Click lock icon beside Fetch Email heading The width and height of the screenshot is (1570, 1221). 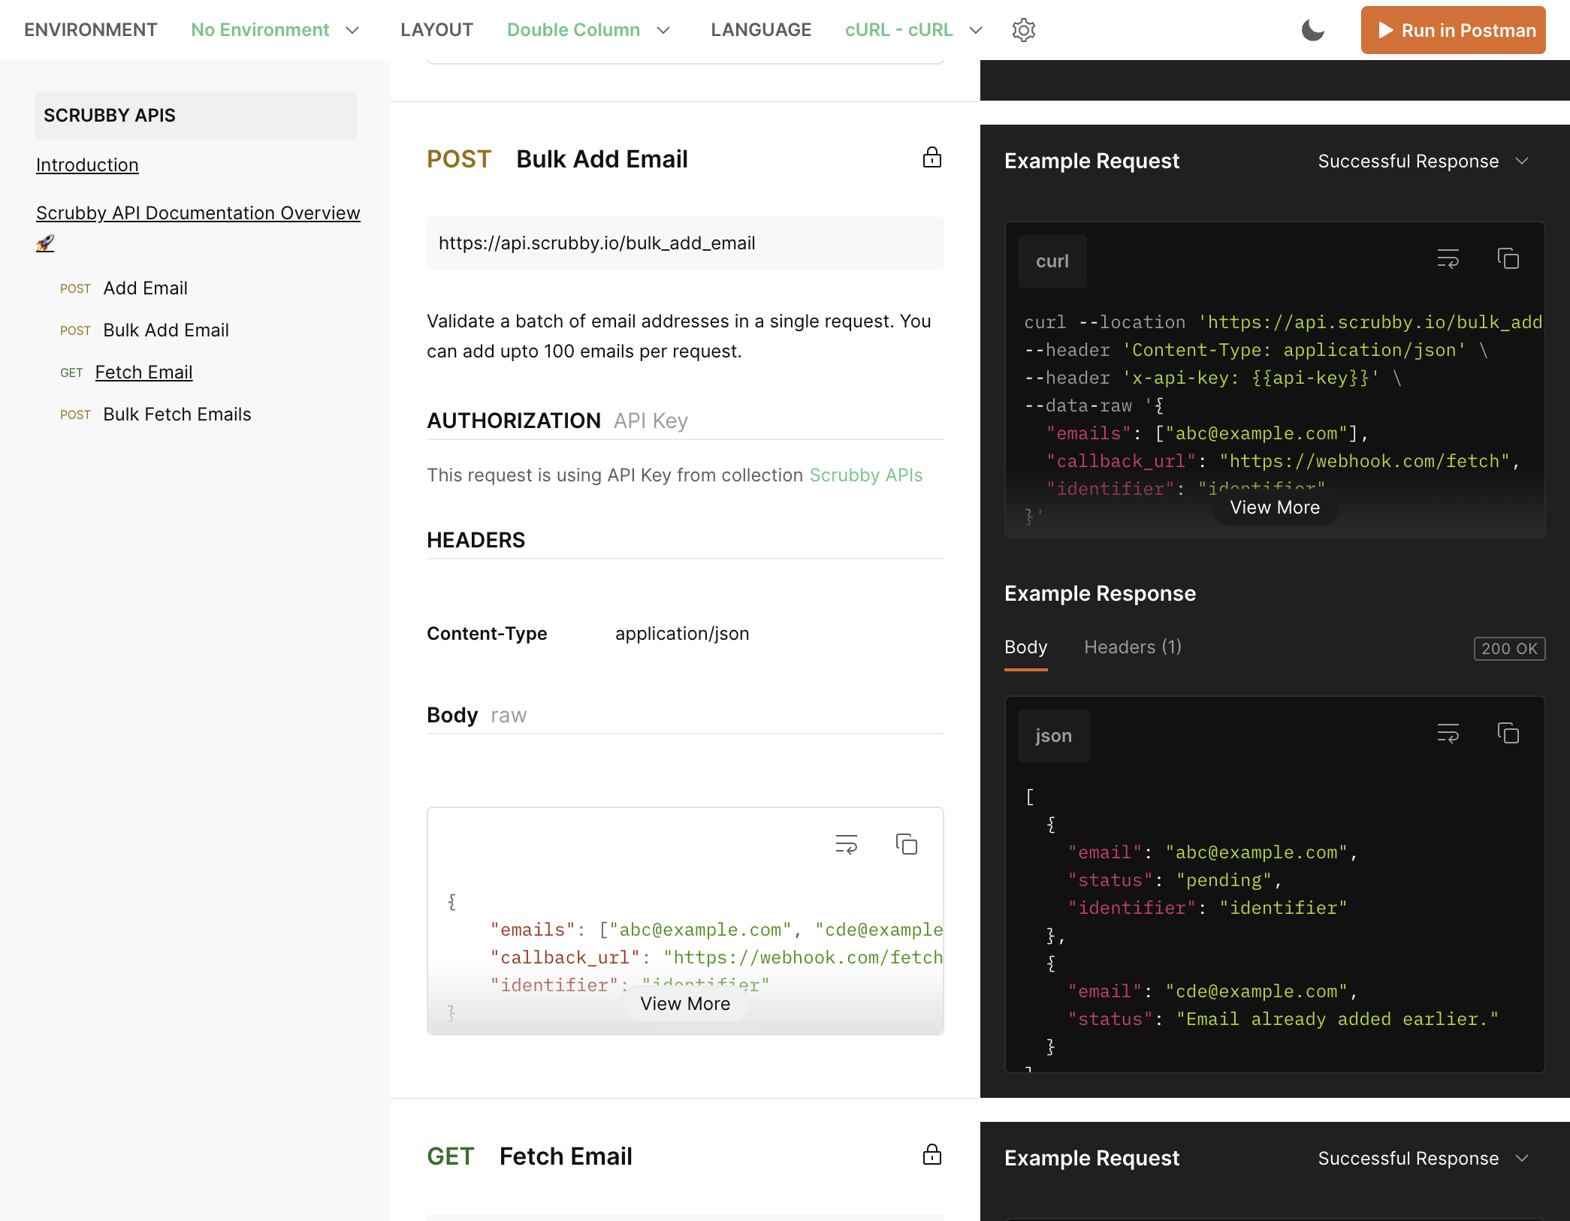pos(931,1155)
